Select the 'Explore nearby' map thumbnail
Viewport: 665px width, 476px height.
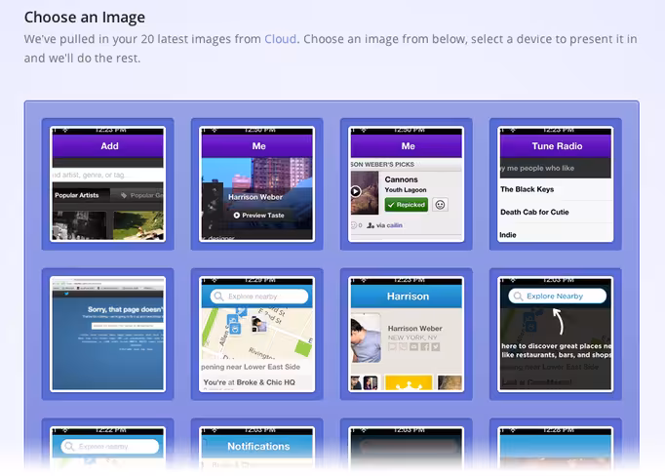[257, 334]
